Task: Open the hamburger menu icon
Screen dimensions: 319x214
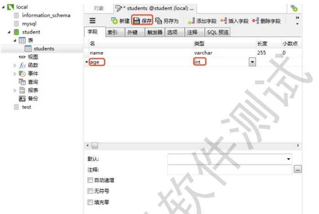Action: click(93, 21)
